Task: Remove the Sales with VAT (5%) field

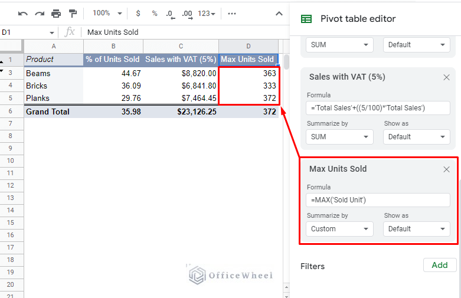Action: (446, 77)
